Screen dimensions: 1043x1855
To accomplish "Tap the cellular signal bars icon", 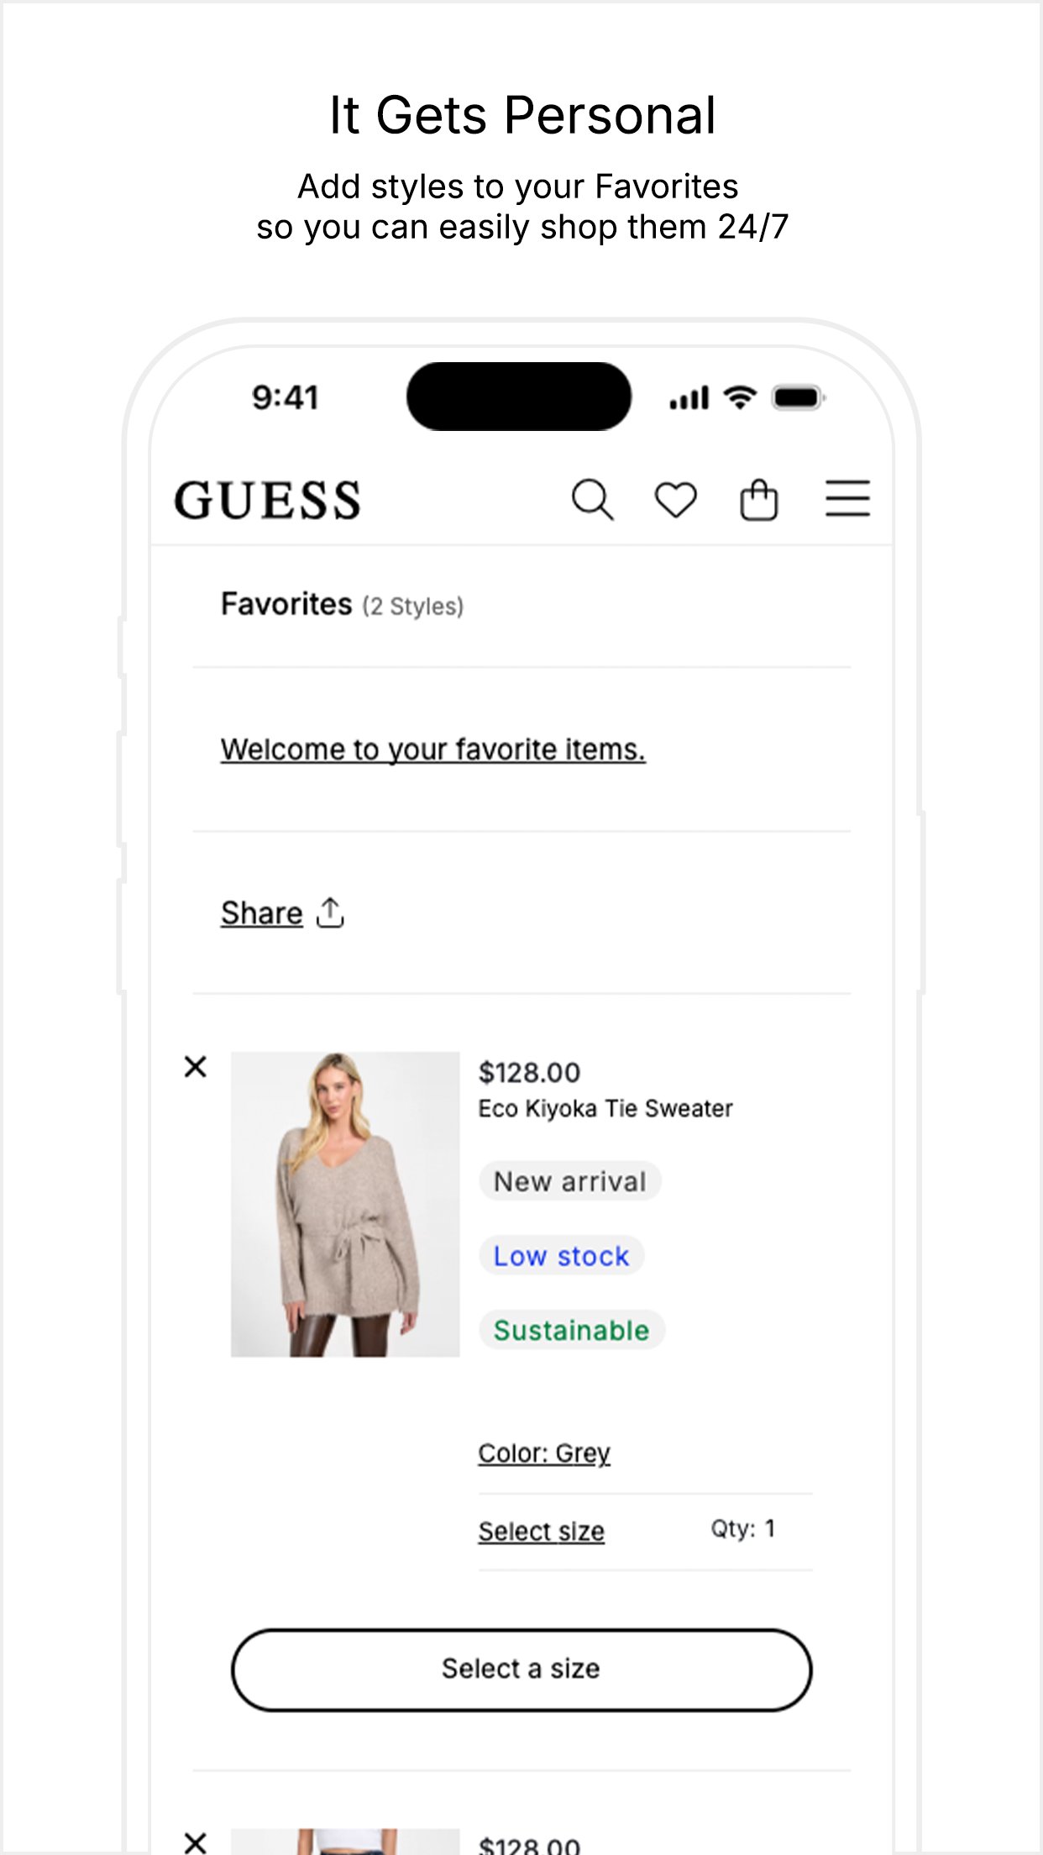I will [689, 397].
